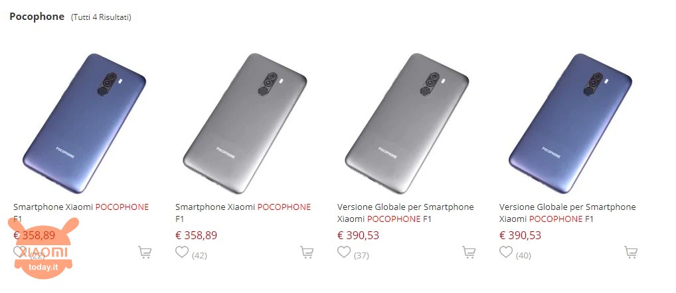Screen dimensions: 676x293
Task: Add blue Versione Globale phone to cart
Action: [631, 252]
